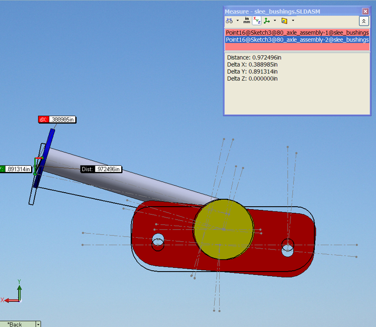Click the Delta Y: 0.891314in result

click(252, 71)
